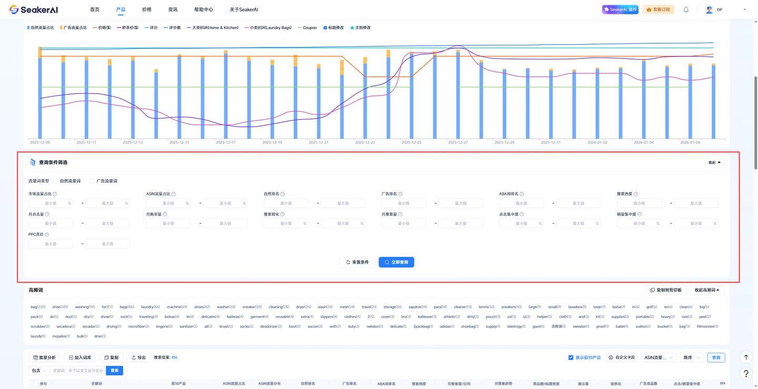
Task: Open the 包含 keyword match dropdown
Action: 39,371
